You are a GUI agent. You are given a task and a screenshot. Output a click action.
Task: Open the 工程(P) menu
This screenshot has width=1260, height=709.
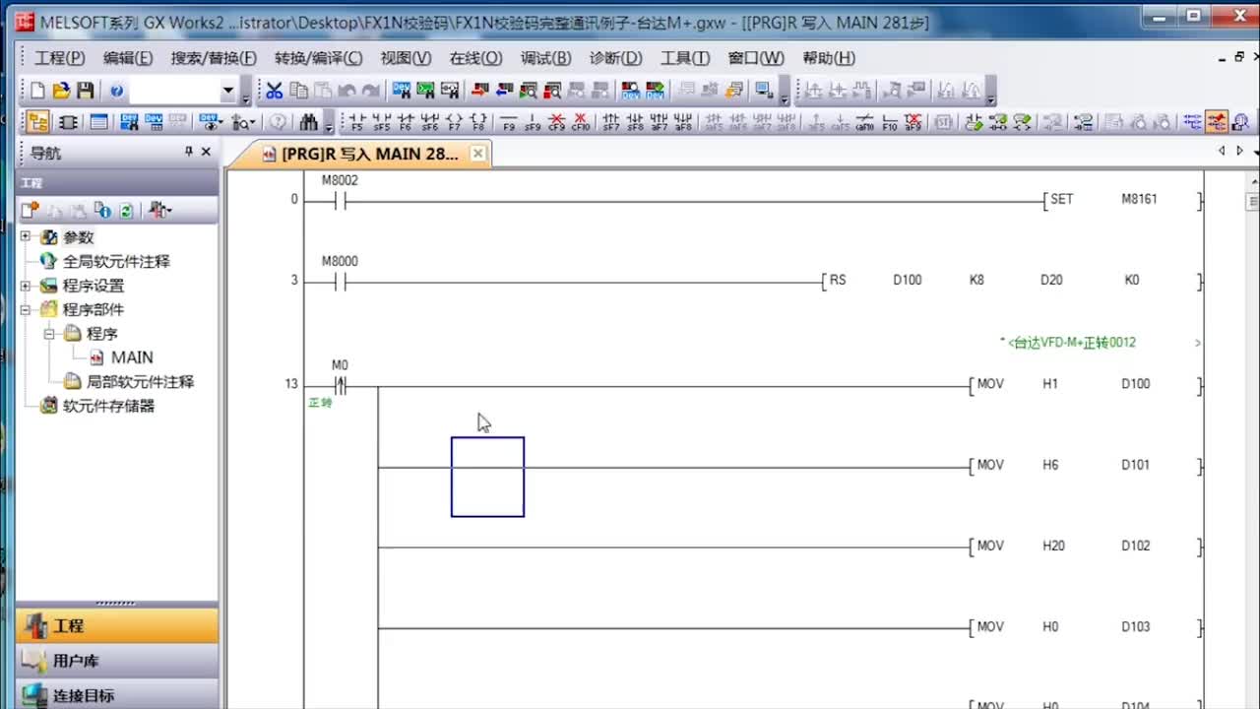point(60,58)
